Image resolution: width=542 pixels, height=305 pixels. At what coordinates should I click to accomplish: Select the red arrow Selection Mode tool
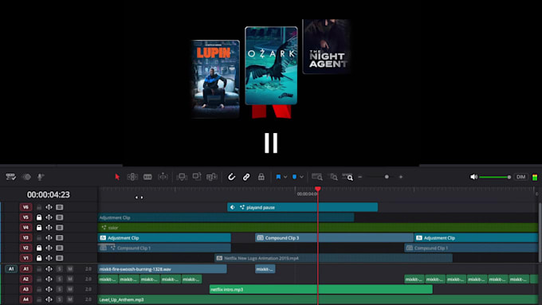click(x=117, y=177)
